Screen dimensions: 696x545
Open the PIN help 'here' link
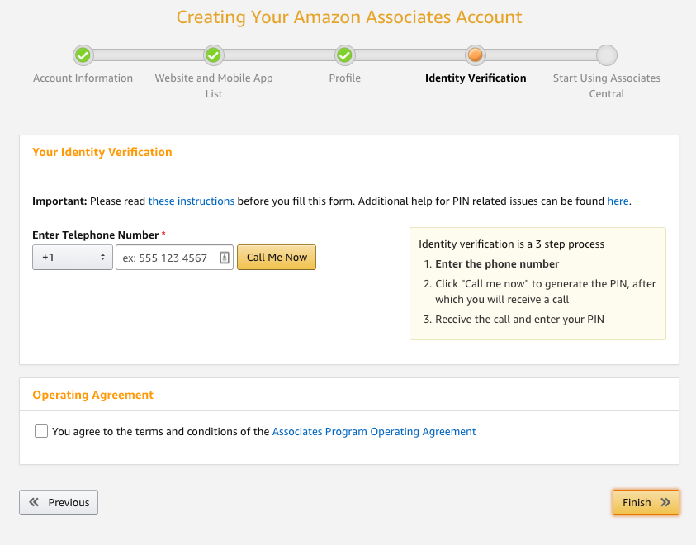click(x=618, y=201)
